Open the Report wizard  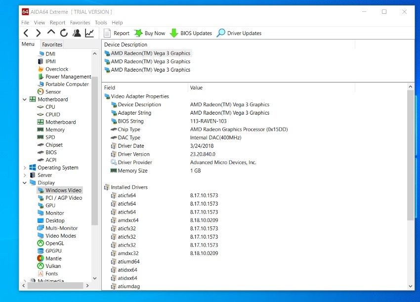[117, 33]
